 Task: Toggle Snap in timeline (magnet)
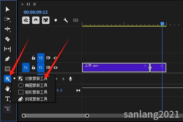pyautogui.click(x=36, y=20)
